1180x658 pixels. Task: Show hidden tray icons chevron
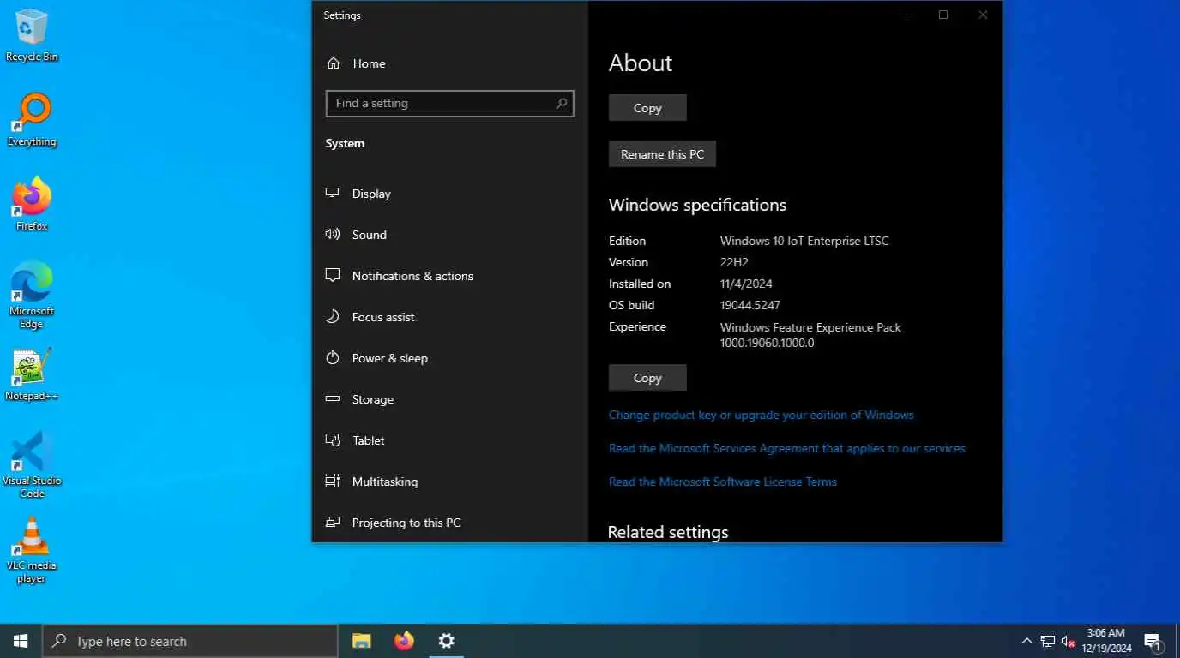(x=1026, y=641)
